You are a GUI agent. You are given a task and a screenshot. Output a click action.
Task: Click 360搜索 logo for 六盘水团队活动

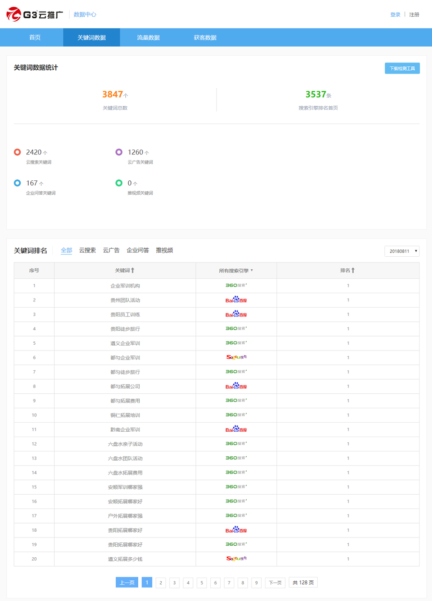(236, 458)
